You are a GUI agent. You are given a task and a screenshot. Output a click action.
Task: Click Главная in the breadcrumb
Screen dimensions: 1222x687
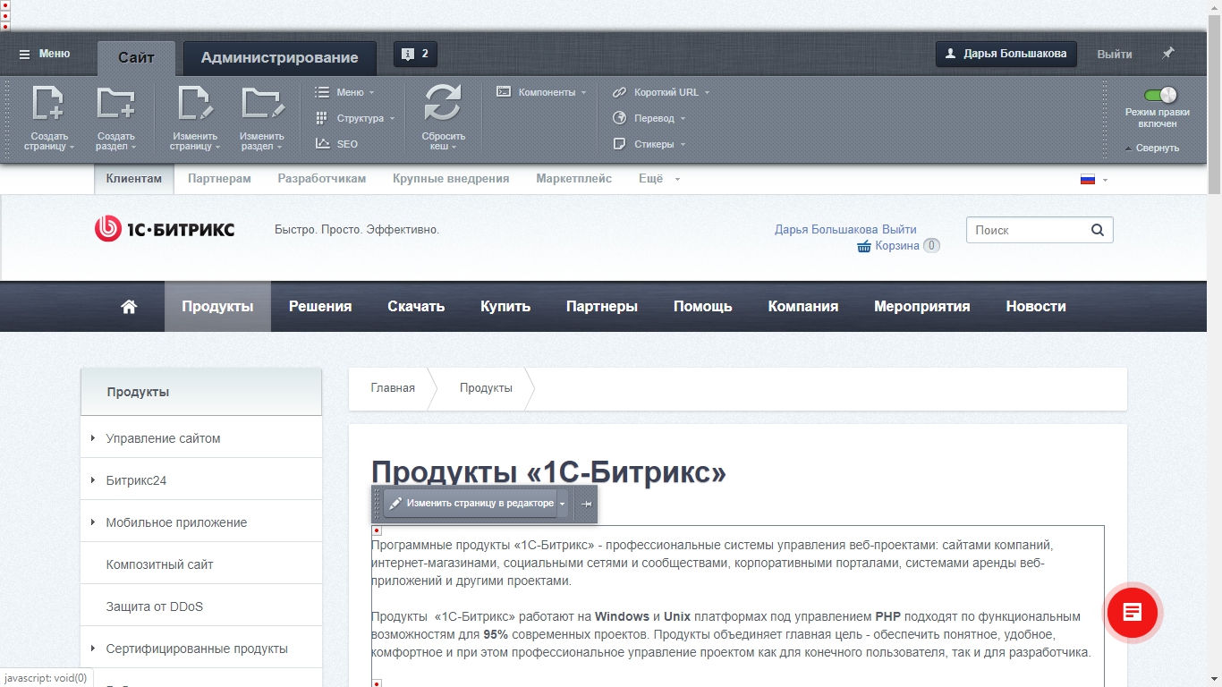(x=393, y=388)
